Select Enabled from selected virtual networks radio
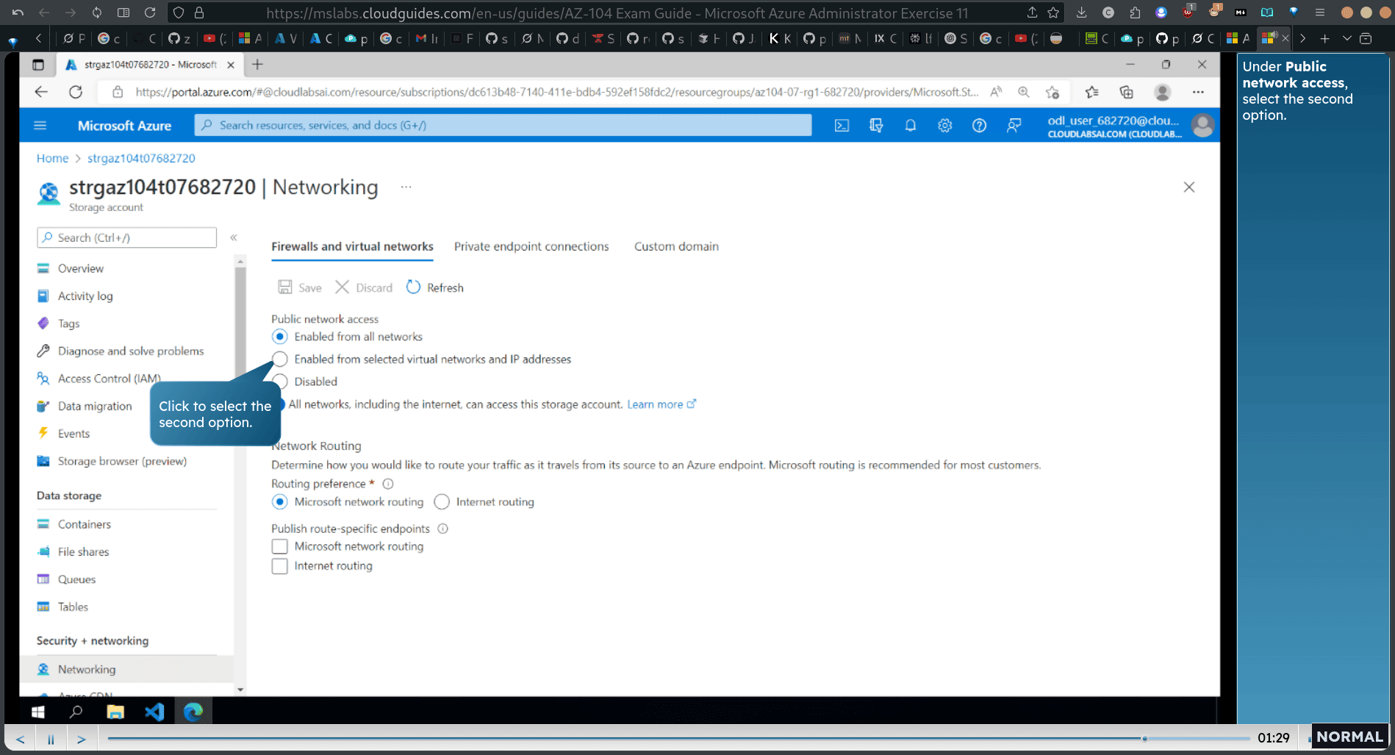The width and height of the screenshot is (1395, 755). point(280,359)
